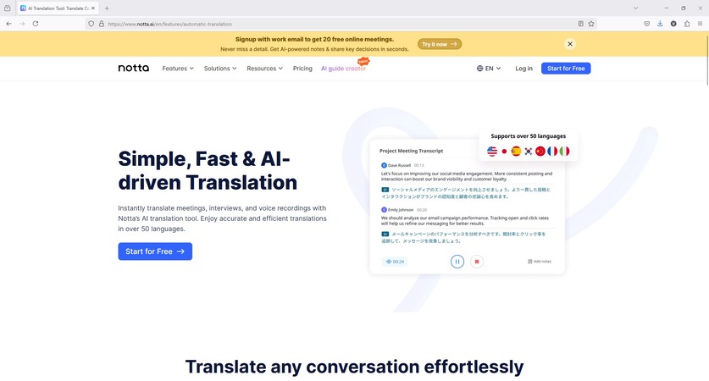
Task: Click the Spain flag icon
Action: [516, 151]
